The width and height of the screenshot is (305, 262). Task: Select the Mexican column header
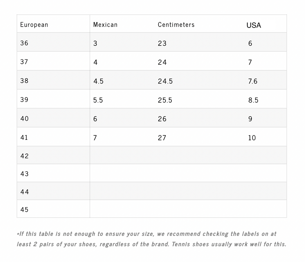105,25
